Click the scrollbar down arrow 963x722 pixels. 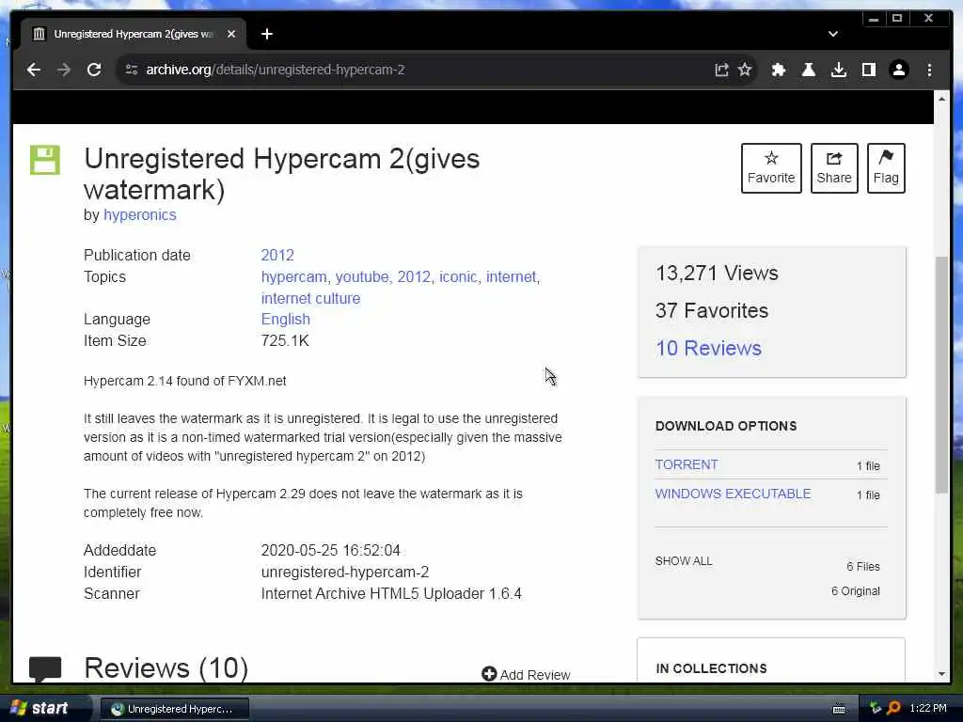tap(941, 674)
